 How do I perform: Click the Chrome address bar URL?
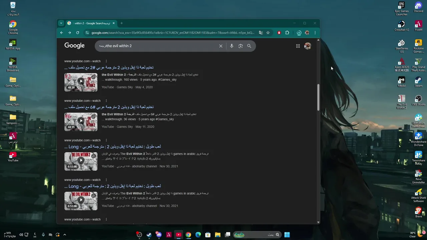pyautogui.click(x=173, y=33)
